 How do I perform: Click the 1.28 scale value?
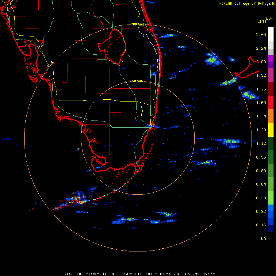(261, 130)
